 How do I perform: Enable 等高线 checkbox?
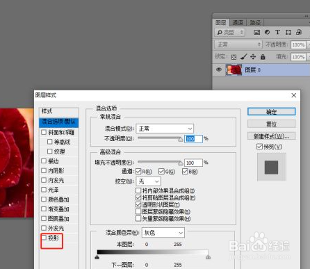[49, 142]
